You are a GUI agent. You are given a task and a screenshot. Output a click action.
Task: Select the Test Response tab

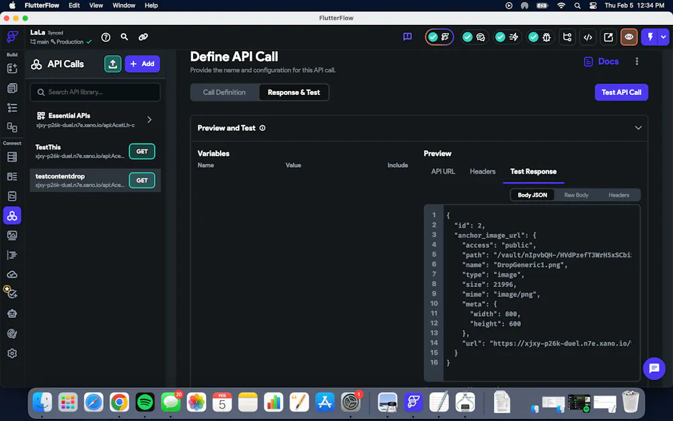point(534,171)
